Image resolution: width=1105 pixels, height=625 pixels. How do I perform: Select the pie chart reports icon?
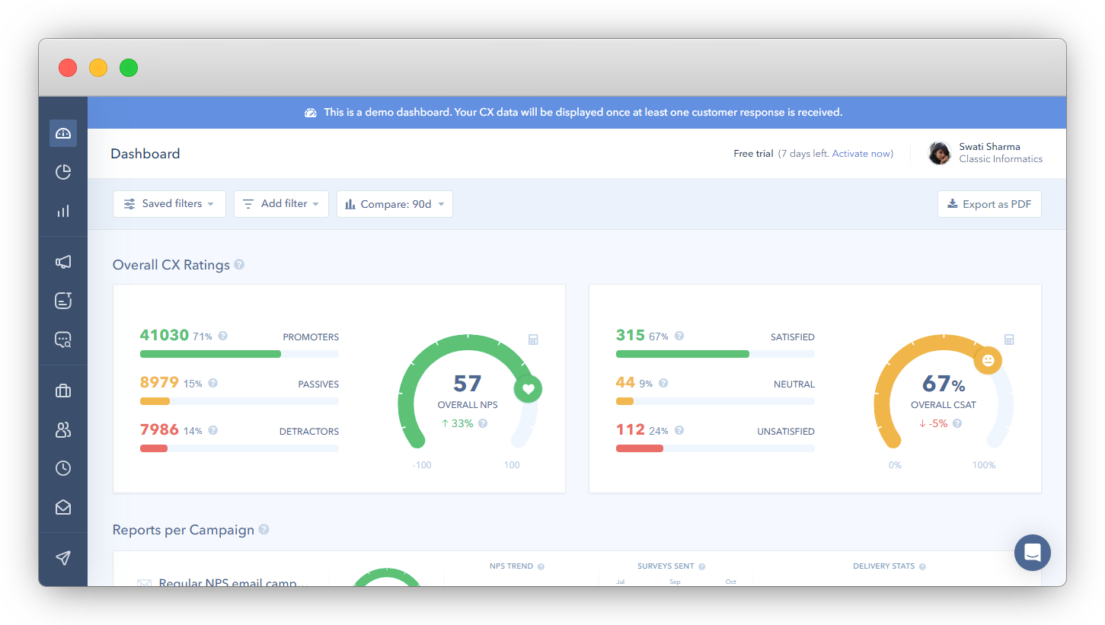point(63,171)
